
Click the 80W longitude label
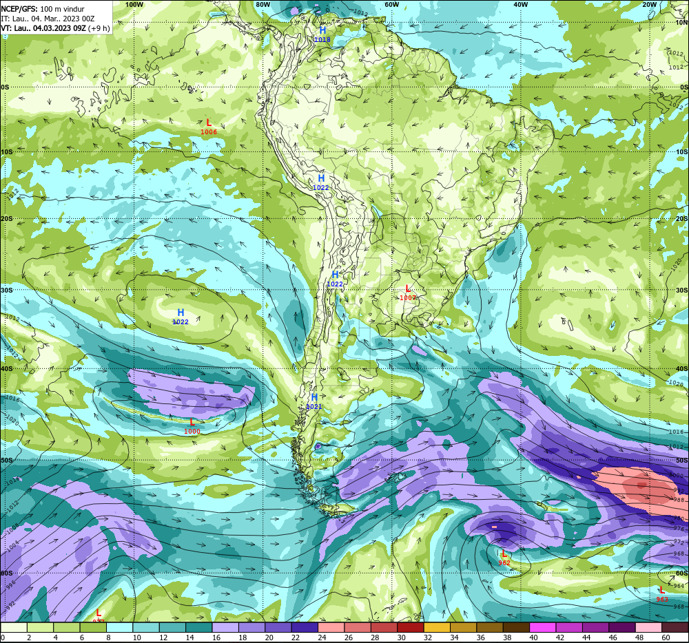coord(263,4)
